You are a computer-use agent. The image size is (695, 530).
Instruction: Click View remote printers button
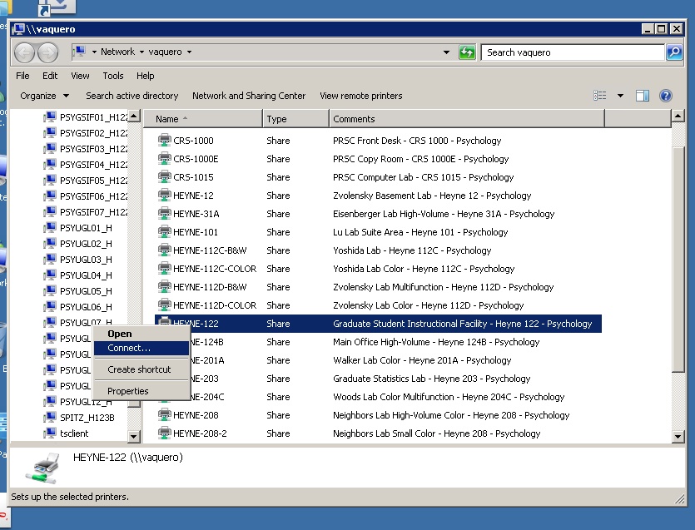[360, 96]
